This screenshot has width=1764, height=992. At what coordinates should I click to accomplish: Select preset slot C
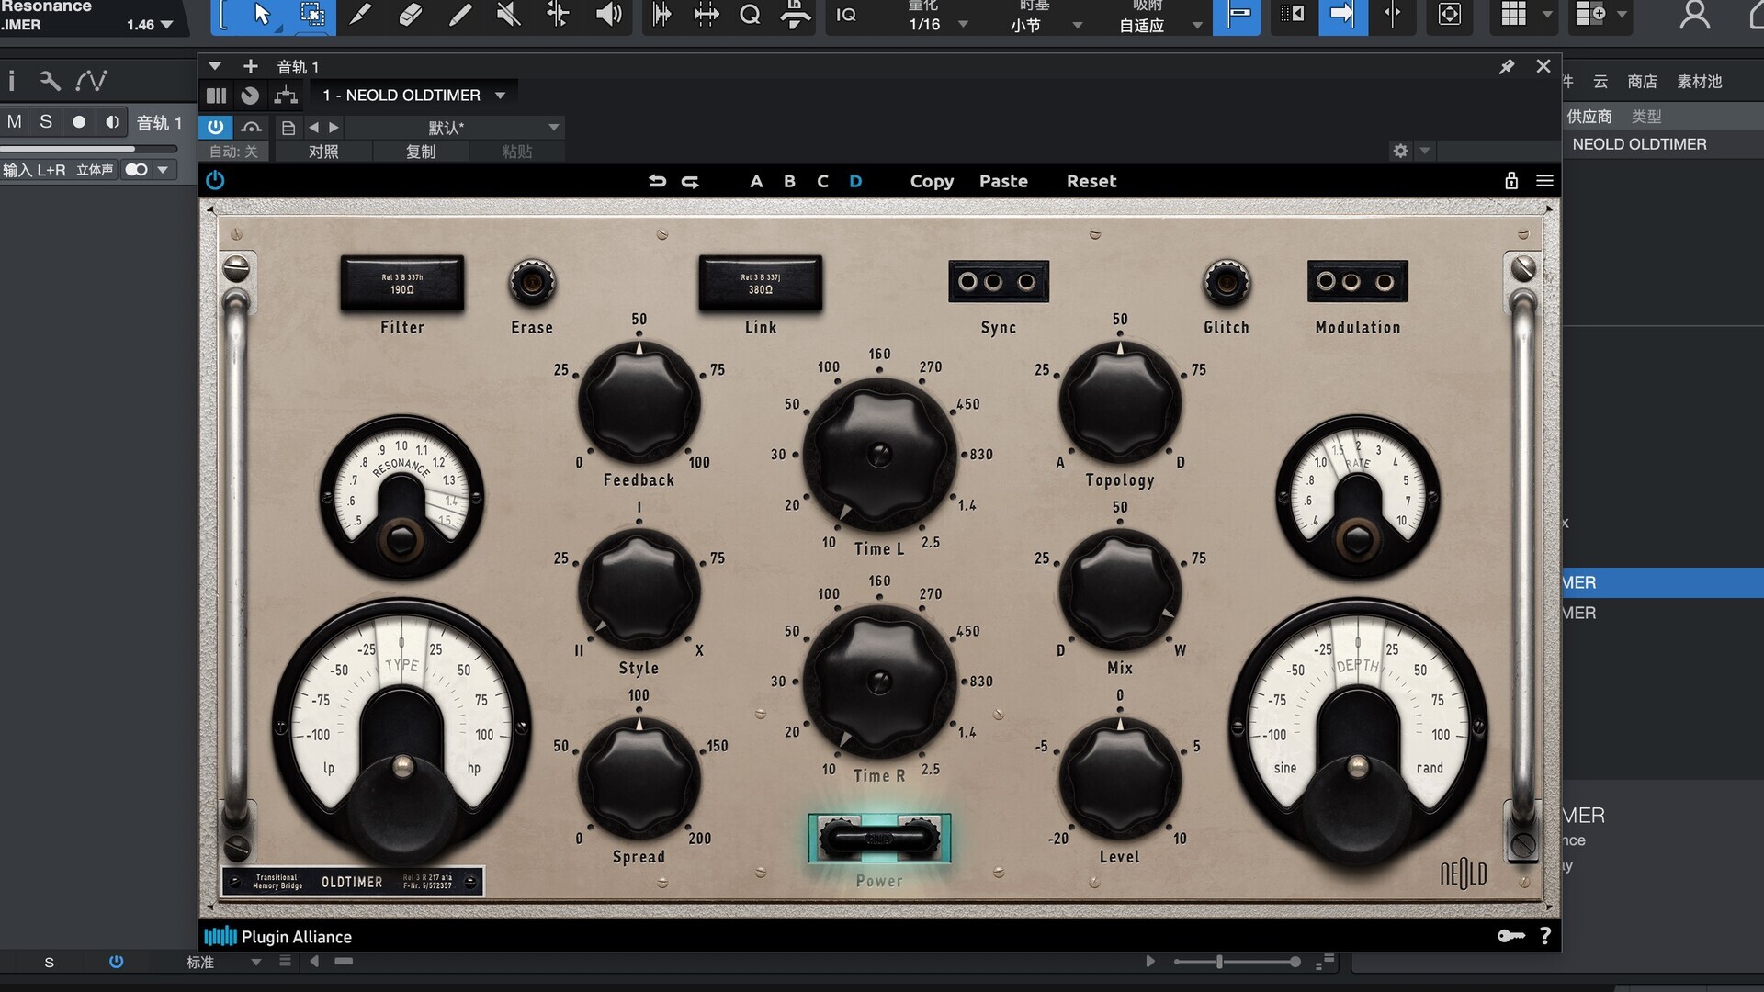tap(822, 181)
